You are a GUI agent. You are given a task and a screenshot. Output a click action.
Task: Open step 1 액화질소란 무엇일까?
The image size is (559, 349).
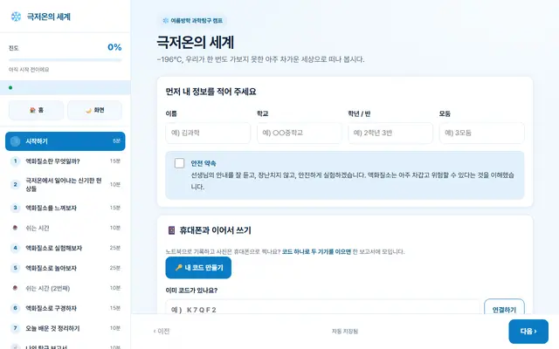[x=66, y=161]
